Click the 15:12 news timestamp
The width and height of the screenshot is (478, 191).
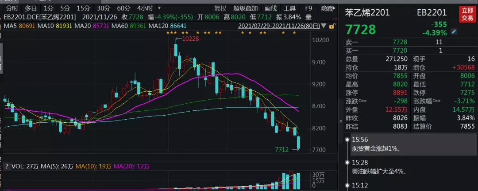tap(360, 185)
